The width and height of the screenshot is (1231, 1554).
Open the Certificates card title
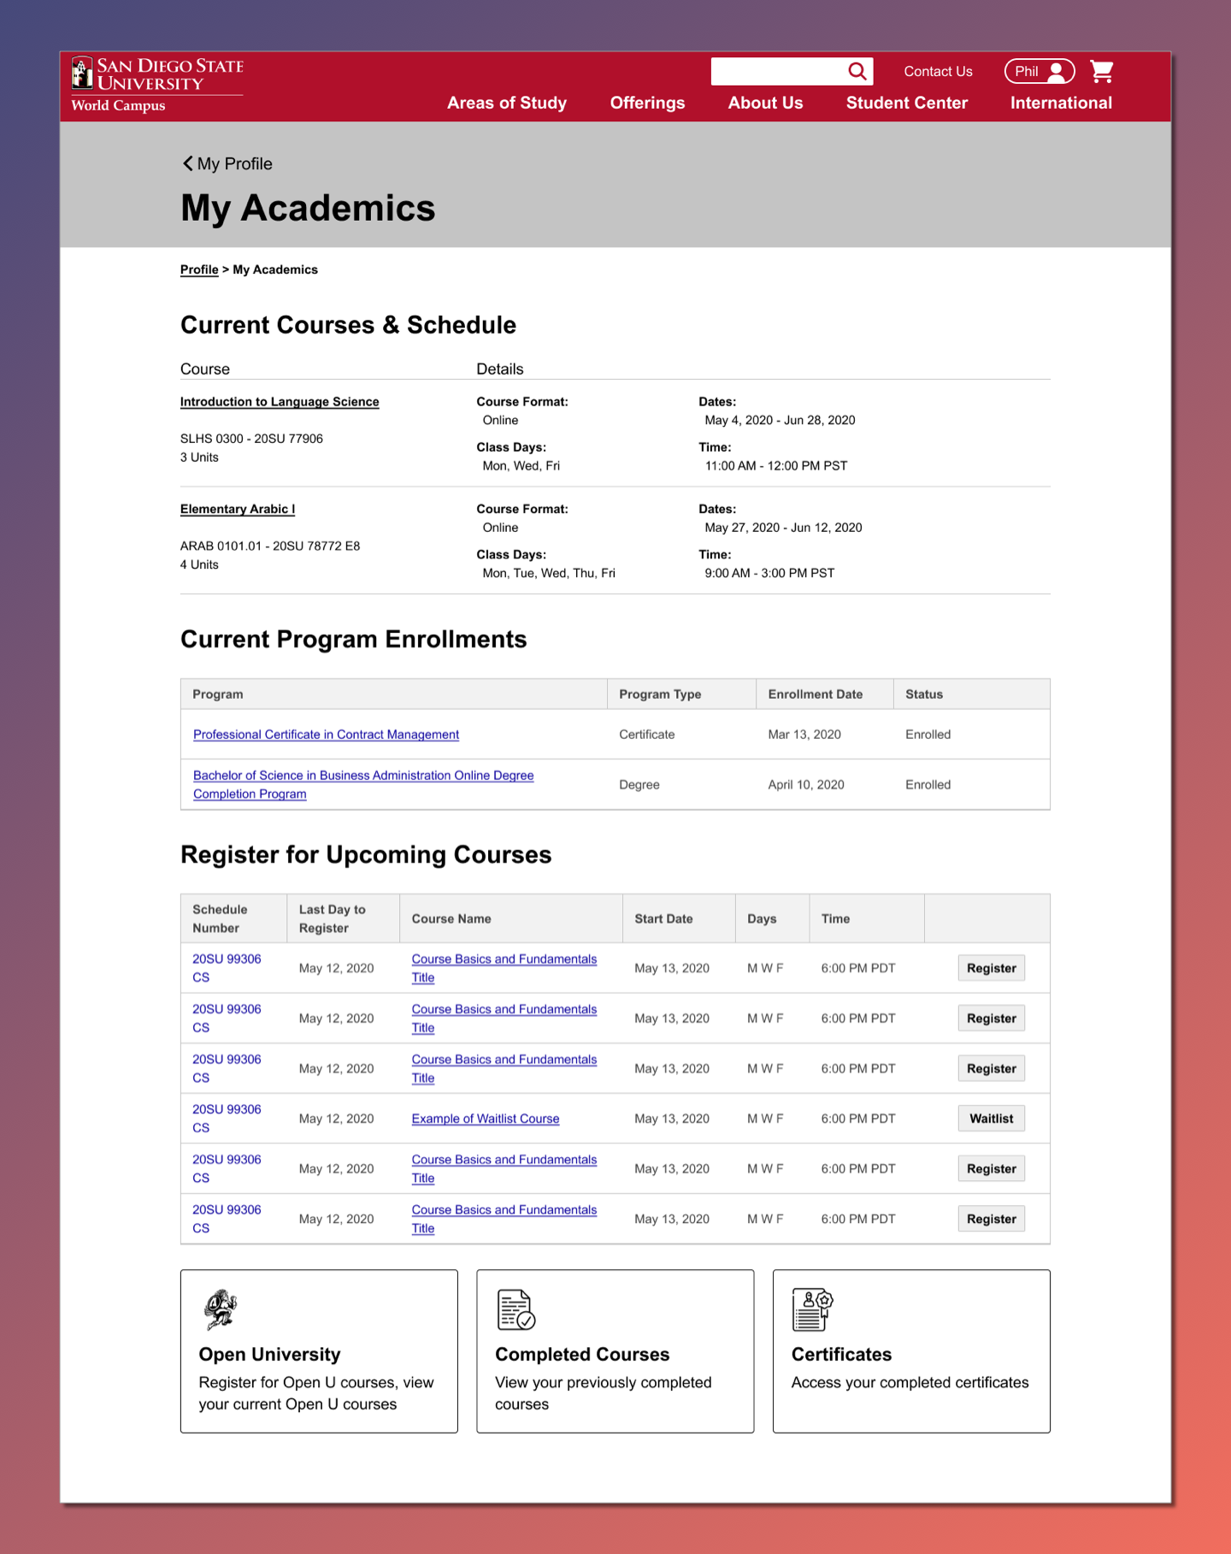(x=841, y=1354)
